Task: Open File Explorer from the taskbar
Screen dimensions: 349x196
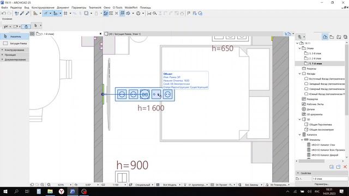Action: pos(50,191)
